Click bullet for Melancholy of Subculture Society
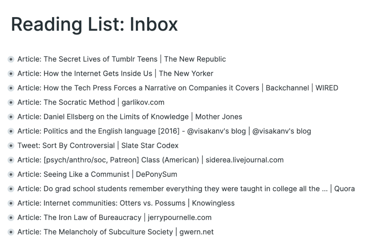The image size is (365, 250). (x=11, y=232)
